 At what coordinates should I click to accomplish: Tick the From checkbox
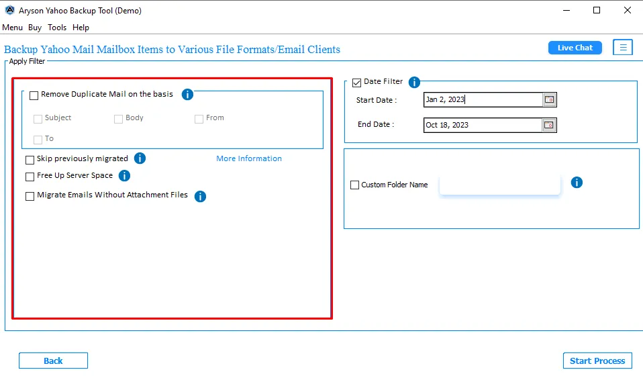click(x=199, y=119)
